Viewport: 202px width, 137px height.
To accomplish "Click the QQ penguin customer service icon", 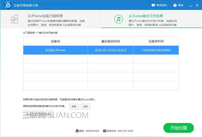I will pyautogui.click(x=77, y=131).
